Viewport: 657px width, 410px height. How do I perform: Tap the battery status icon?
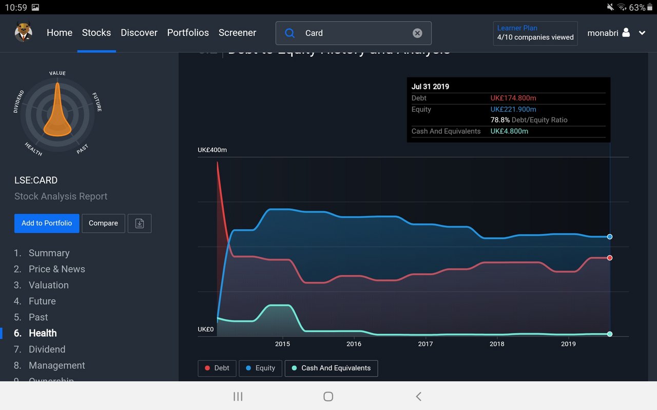(650, 7)
